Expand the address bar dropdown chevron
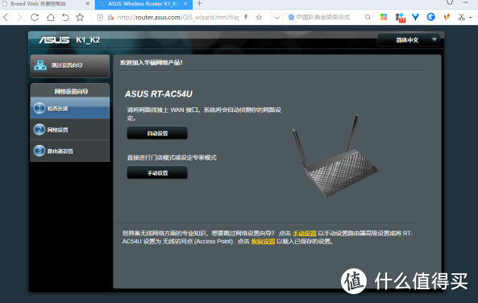Image resolution: width=478 pixels, height=303 pixels. [x=276, y=18]
